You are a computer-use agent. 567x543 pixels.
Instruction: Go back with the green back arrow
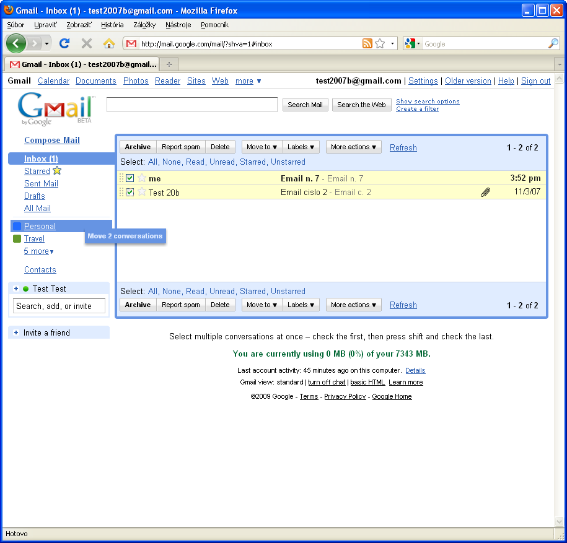point(16,44)
